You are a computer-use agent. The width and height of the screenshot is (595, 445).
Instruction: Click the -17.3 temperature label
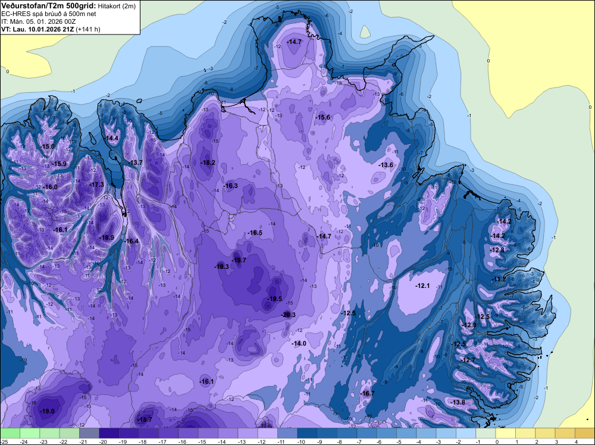point(96,184)
